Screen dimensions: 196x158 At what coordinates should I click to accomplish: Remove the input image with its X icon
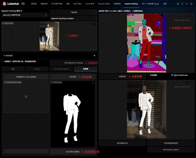(95, 24)
